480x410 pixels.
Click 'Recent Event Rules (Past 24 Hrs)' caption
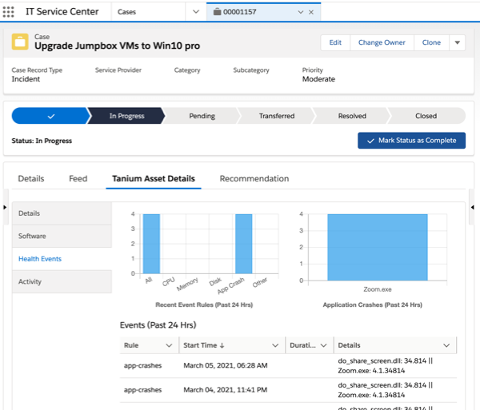coord(204,305)
